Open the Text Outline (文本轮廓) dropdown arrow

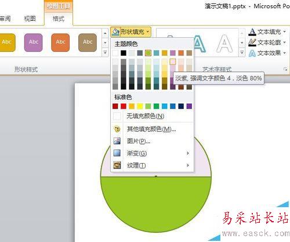tap(285, 42)
